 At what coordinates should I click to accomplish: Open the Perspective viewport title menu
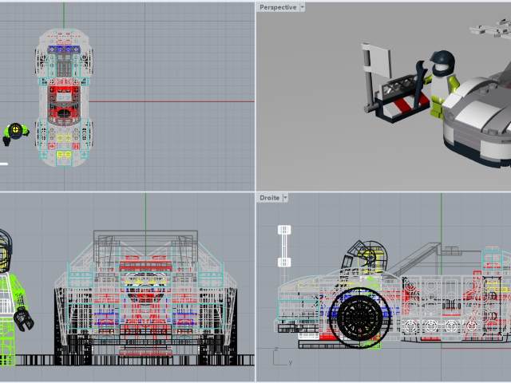278,7
